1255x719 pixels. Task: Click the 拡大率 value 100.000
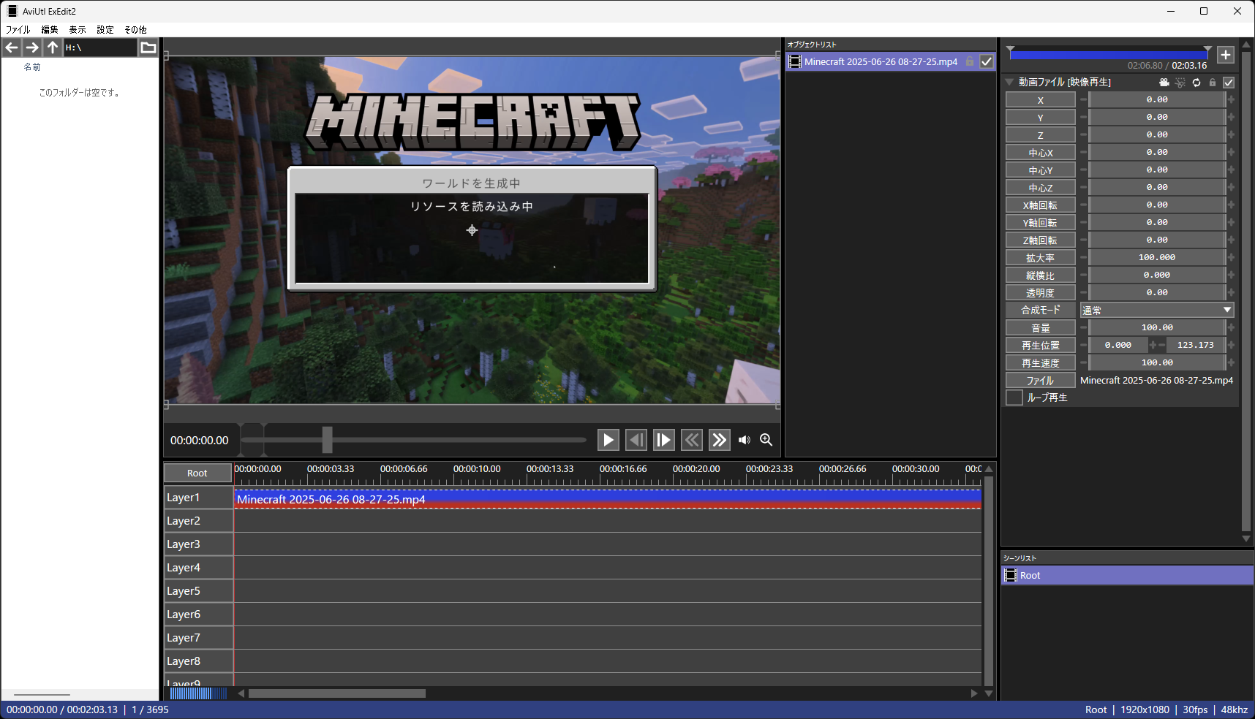[1157, 257]
